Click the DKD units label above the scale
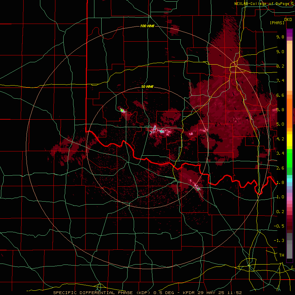This screenshot has height=295, width=295. pos(288,20)
